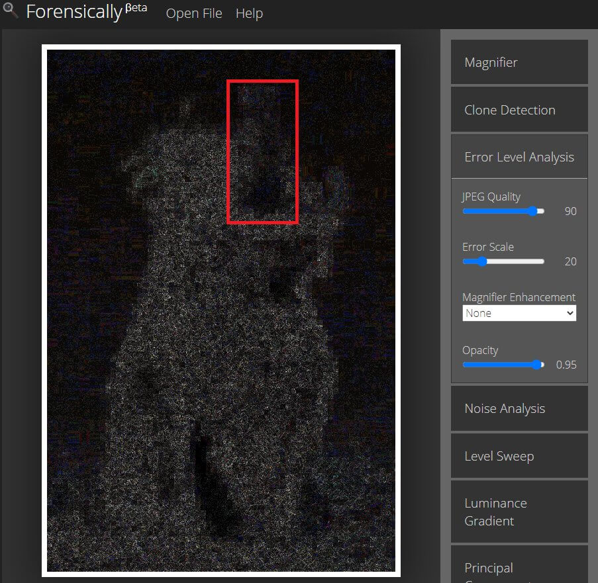Select the Level Sweep tool
This screenshot has width=598, height=583.
[519, 456]
